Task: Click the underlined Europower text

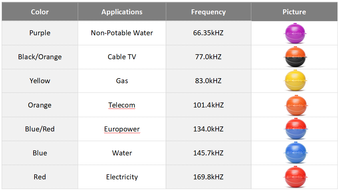Action: pos(122,129)
